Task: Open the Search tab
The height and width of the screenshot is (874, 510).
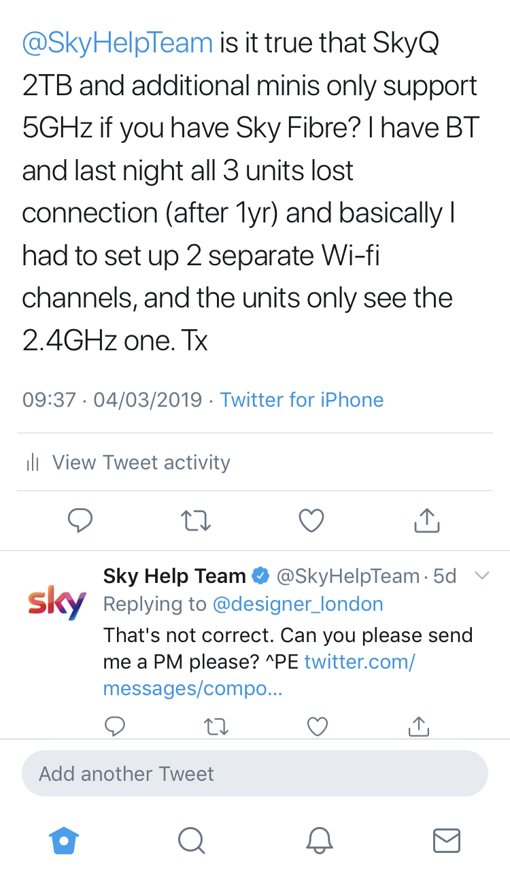Action: (191, 841)
